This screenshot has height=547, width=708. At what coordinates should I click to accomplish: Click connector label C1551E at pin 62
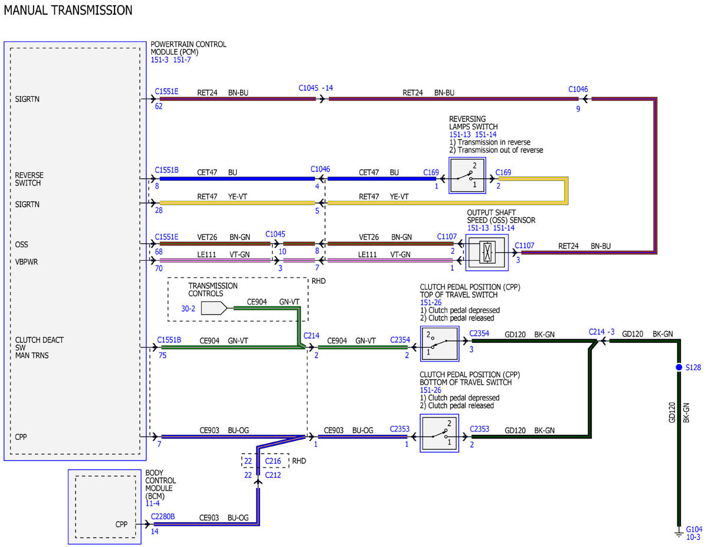(x=166, y=91)
